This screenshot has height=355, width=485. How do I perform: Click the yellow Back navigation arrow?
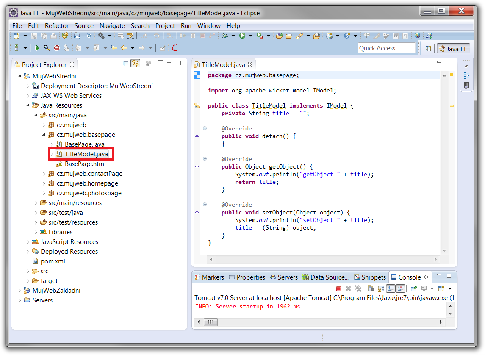click(x=124, y=48)
